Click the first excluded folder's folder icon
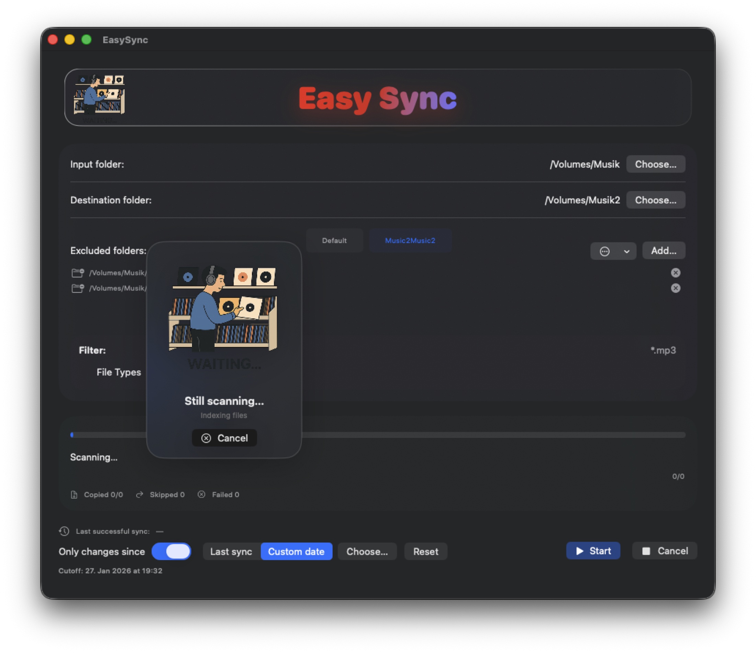This screenshot has width=756, height=653. pos(78,272)
